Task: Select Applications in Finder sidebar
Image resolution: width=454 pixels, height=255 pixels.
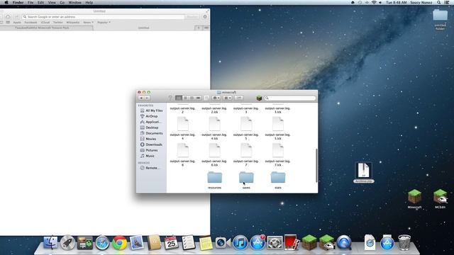Action: click(x=150, y=122)
